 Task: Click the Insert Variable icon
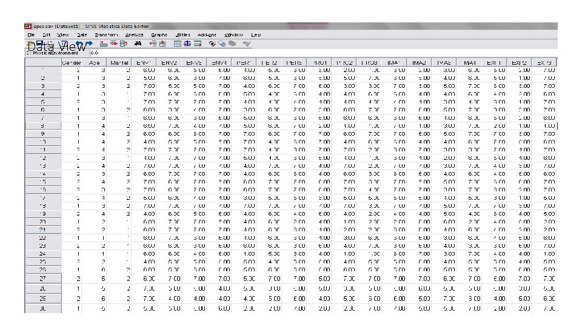(x=162, y=44)
